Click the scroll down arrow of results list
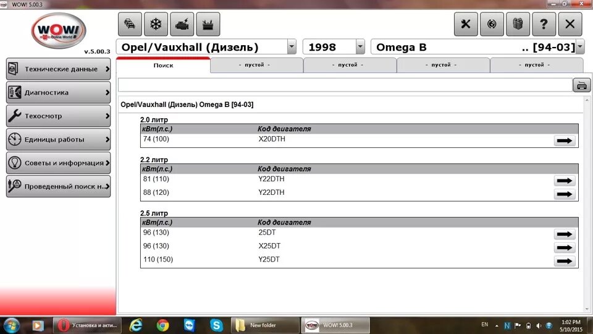Viewport: 593px width, 334px height. pyautogui.click(x=587, y=309)
